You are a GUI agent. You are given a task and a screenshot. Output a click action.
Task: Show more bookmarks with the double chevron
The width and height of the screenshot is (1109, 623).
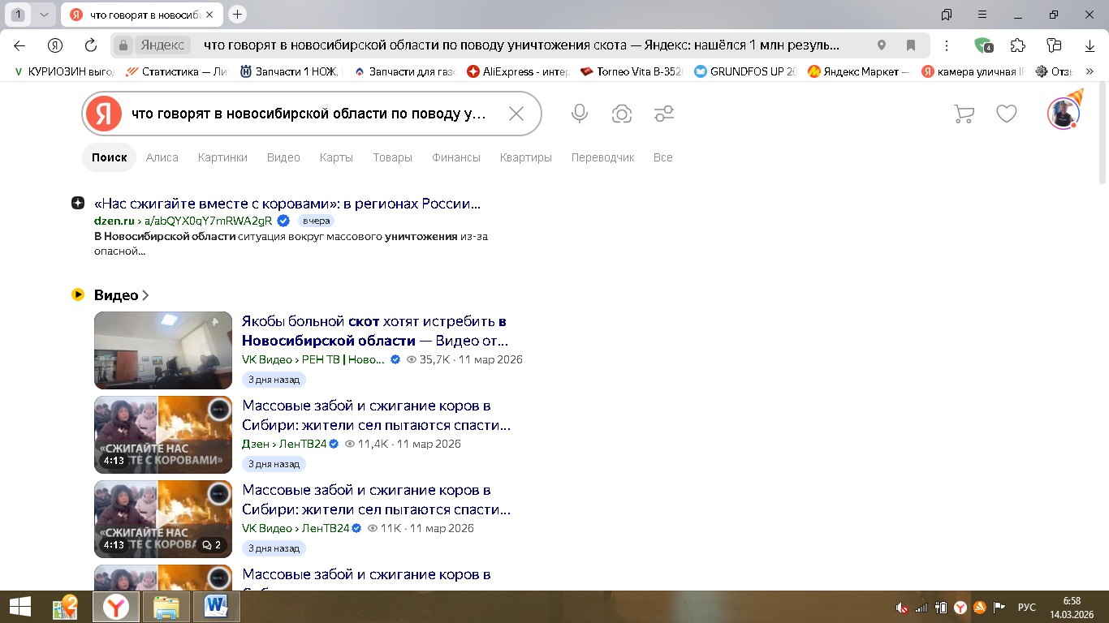click(x=1090, y=71)
